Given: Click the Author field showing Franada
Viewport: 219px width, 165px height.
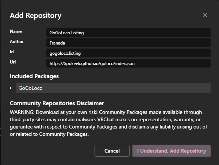Looking at the screenshot, I should click(128, 43).
